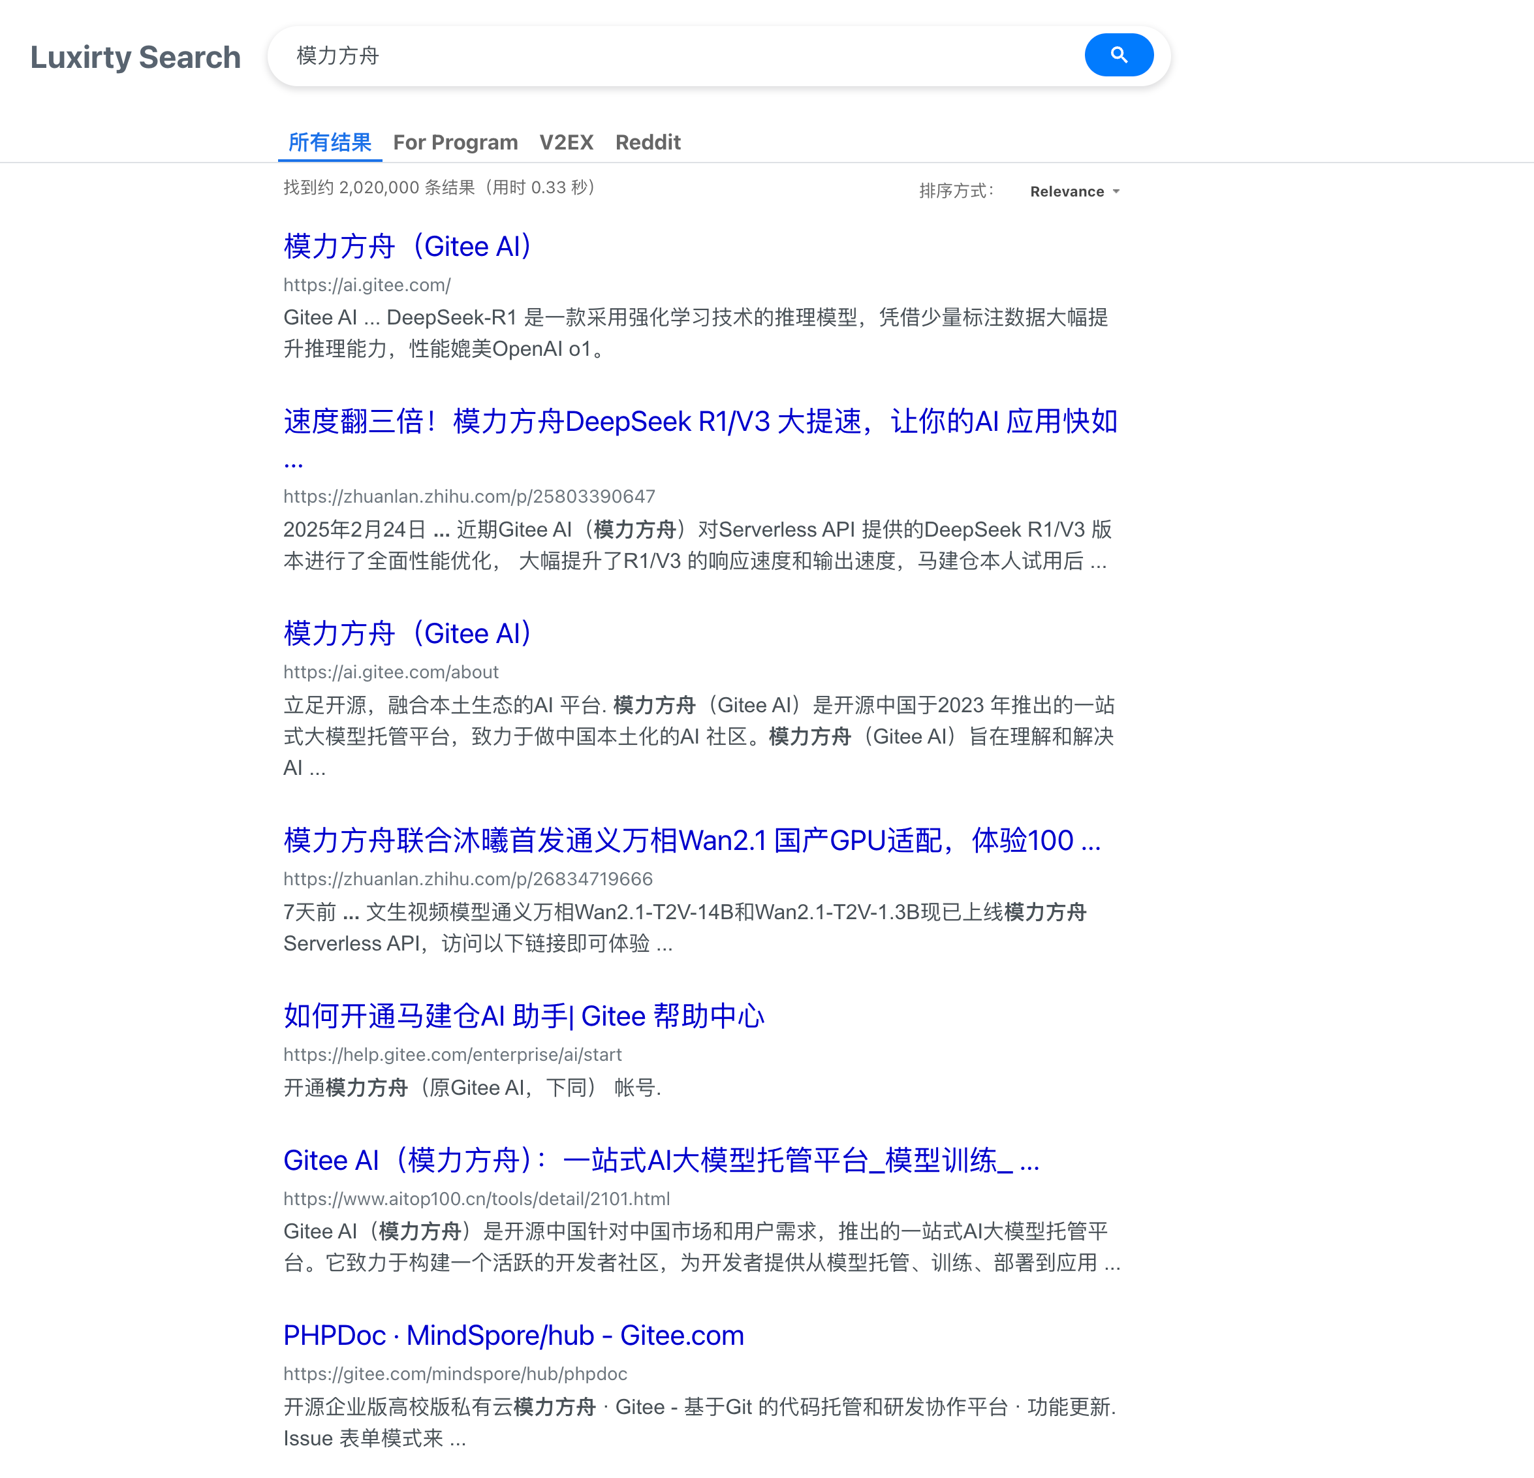Image resolution: width=1534 pixels, height=1478 pixels.
Task: Click the snippet starting 7天前 文生视频模型通义万相
Action: 685,928
